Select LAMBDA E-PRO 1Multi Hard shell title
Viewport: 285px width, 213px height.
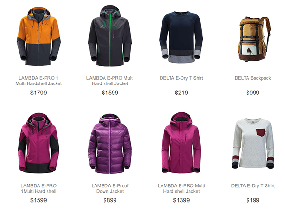pos(38,188)
